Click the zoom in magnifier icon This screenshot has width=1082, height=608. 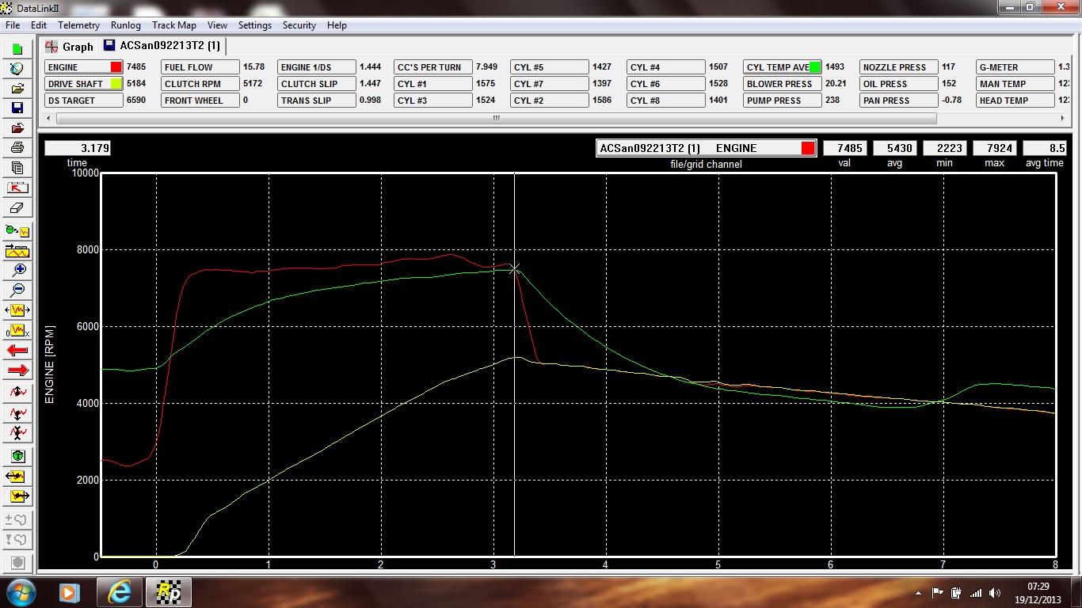17,270
